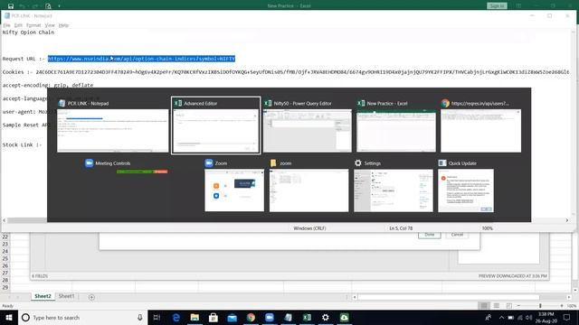Open Task View from taskbar
The image size is (579, 325).
pos(157,317)
